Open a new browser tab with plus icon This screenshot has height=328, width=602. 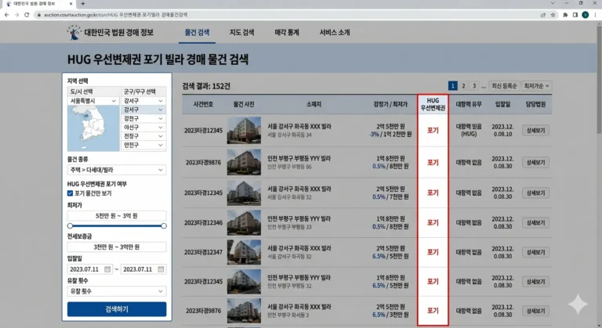point(82,4)
